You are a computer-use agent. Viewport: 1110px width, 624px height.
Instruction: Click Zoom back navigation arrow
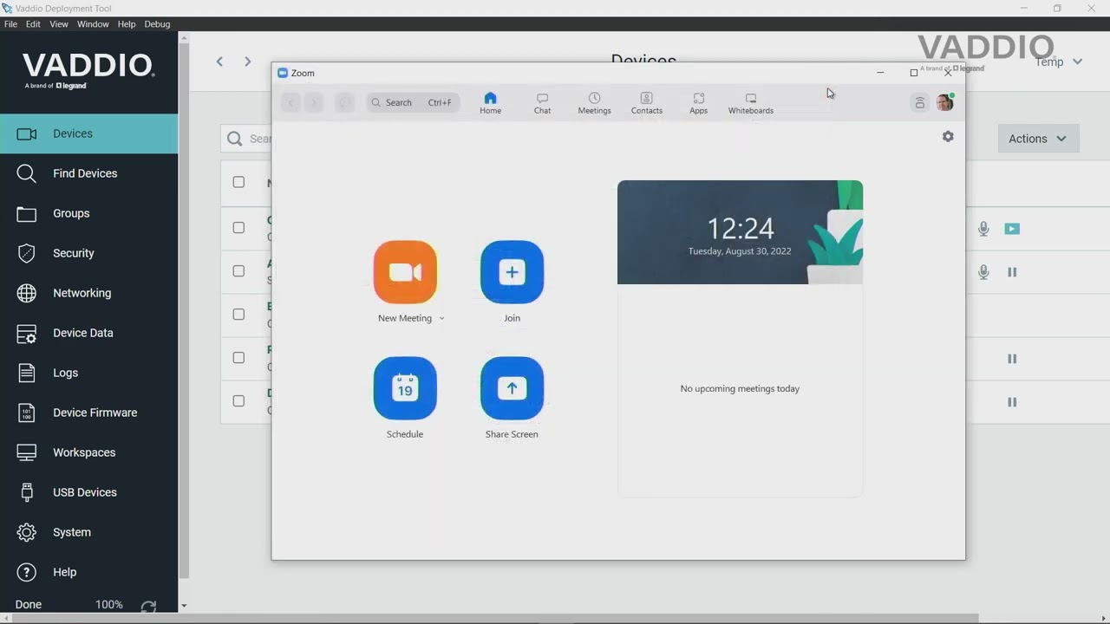pyautogui.click(x=291, y=102)
